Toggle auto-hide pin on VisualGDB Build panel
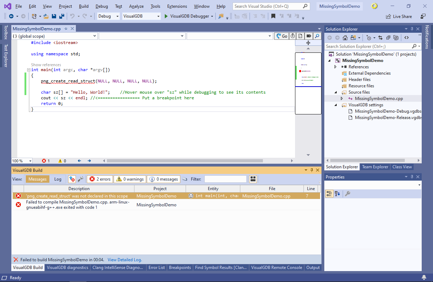This screenshot has width=433, height=282. click(312, 170)
